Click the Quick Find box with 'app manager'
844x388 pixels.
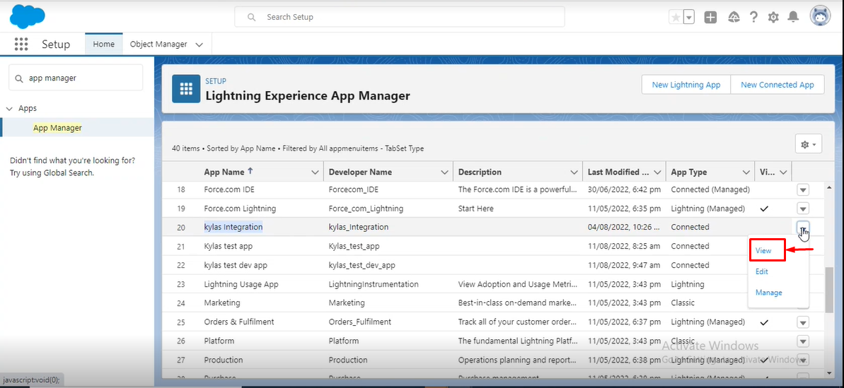76,78
